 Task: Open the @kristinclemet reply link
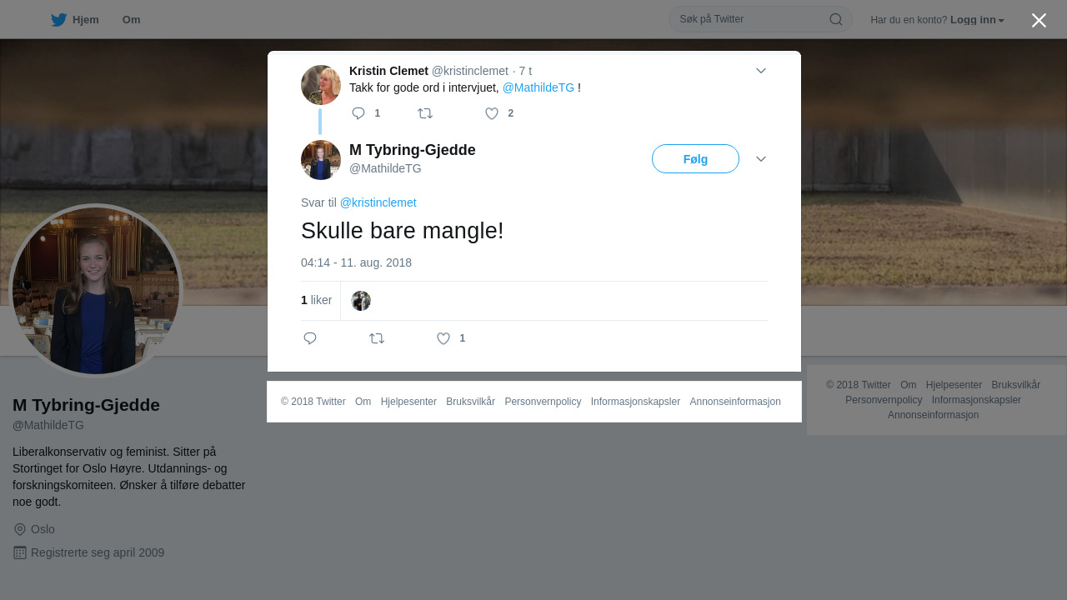pyautogui.click(x=378, y=202)
